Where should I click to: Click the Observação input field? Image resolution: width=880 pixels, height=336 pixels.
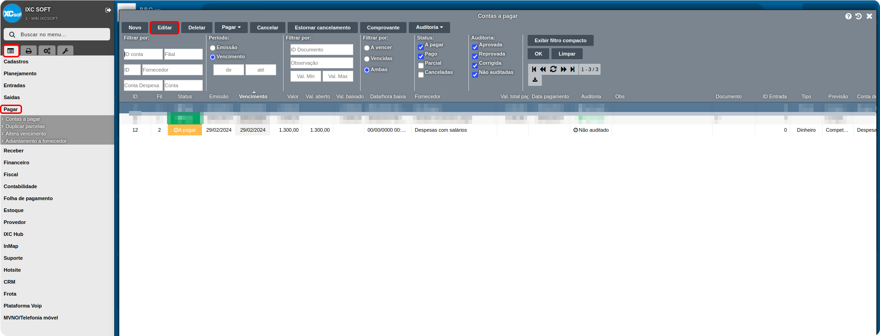(322, 63)
